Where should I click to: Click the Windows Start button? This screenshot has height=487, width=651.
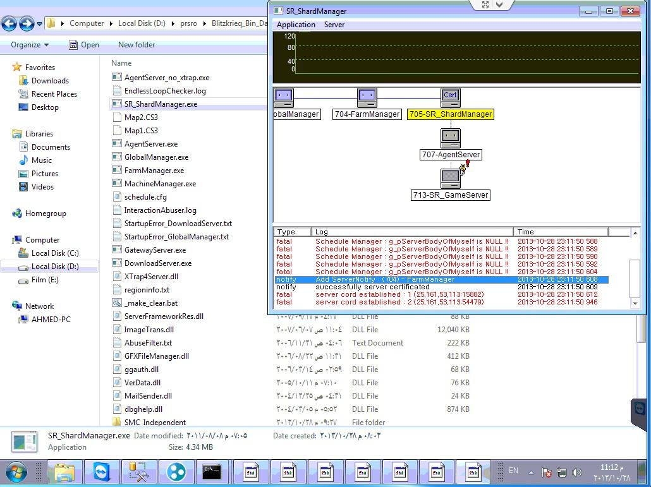(x=16, y=472)
